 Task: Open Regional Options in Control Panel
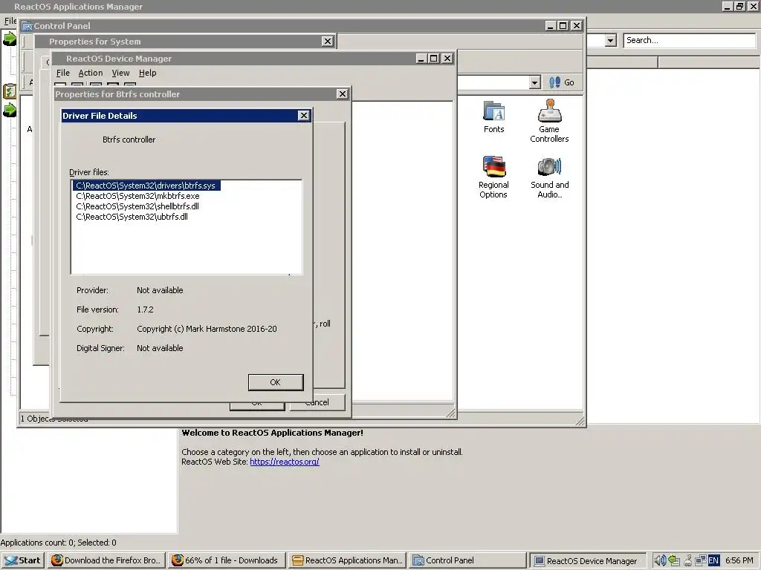pos(493,177)
